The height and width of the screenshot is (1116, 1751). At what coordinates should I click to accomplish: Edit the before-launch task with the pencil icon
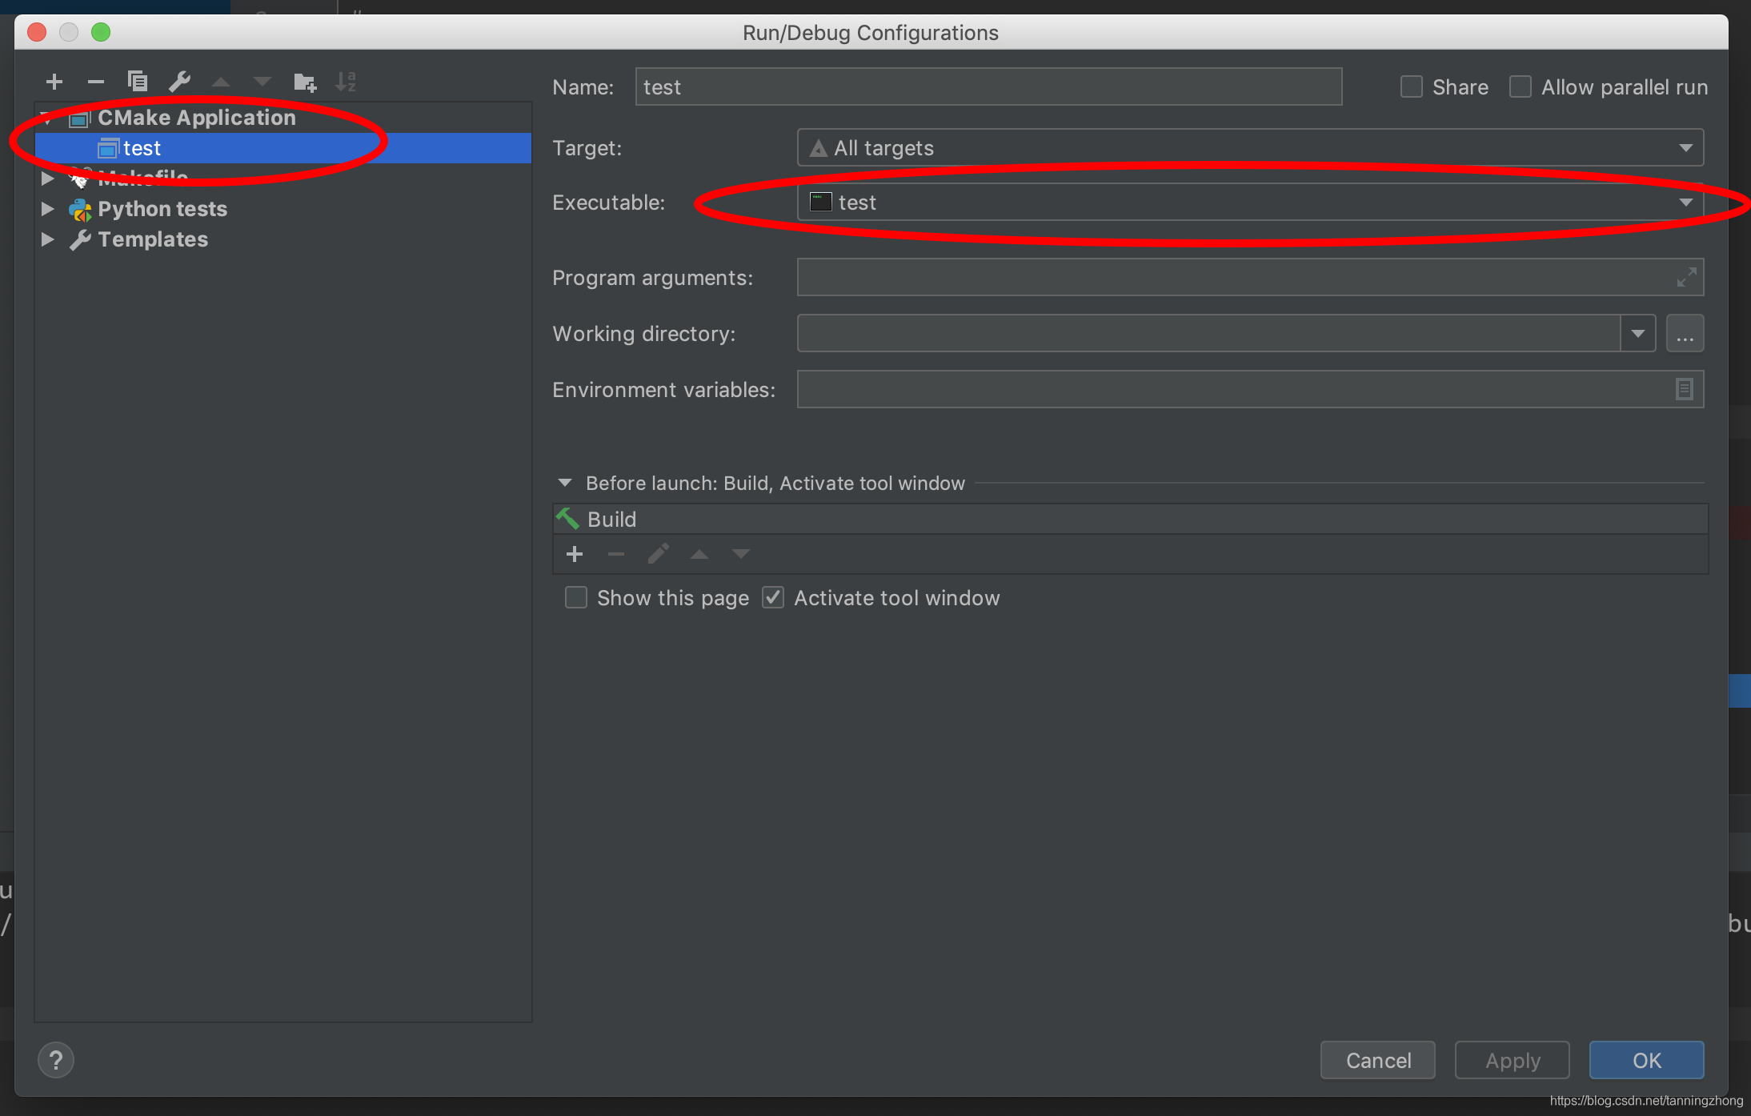(x=658, y=554)
